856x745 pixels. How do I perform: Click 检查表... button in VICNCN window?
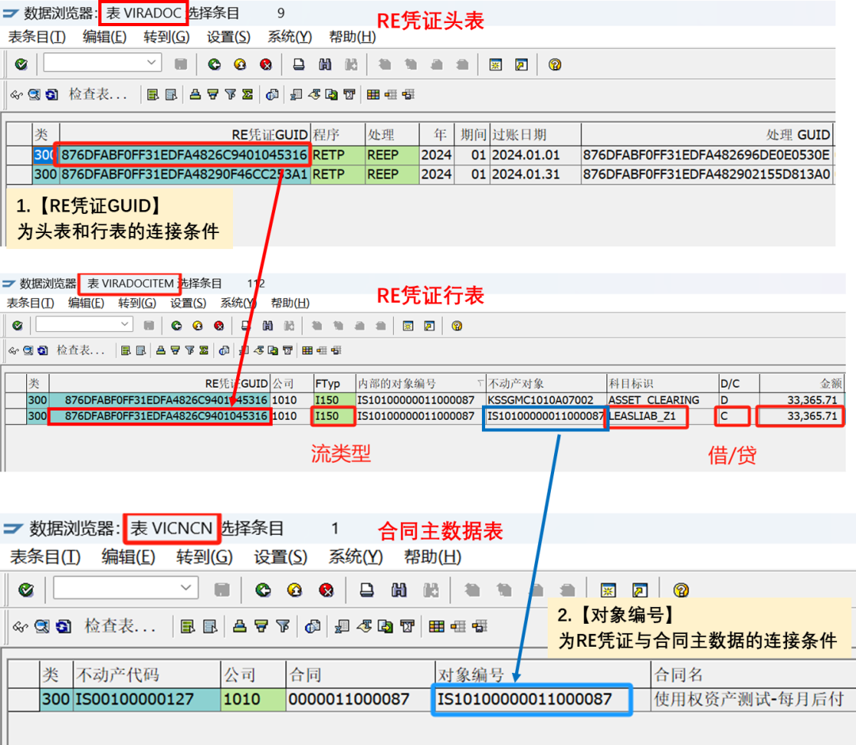120,626
